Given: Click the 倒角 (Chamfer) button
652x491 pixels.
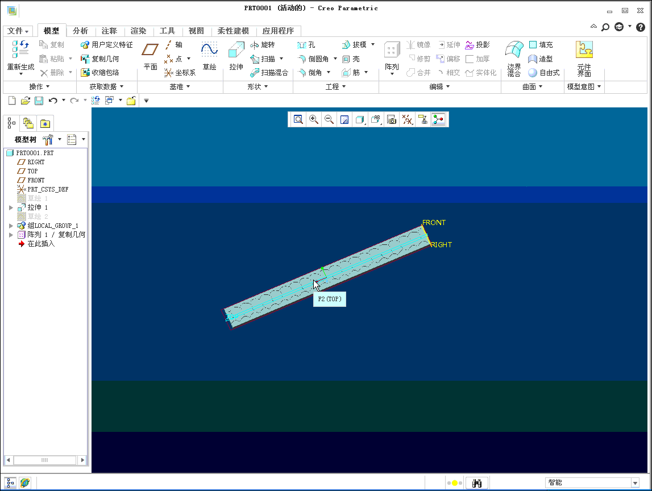Looking at the screenshot, I should (x=310, y=73).
